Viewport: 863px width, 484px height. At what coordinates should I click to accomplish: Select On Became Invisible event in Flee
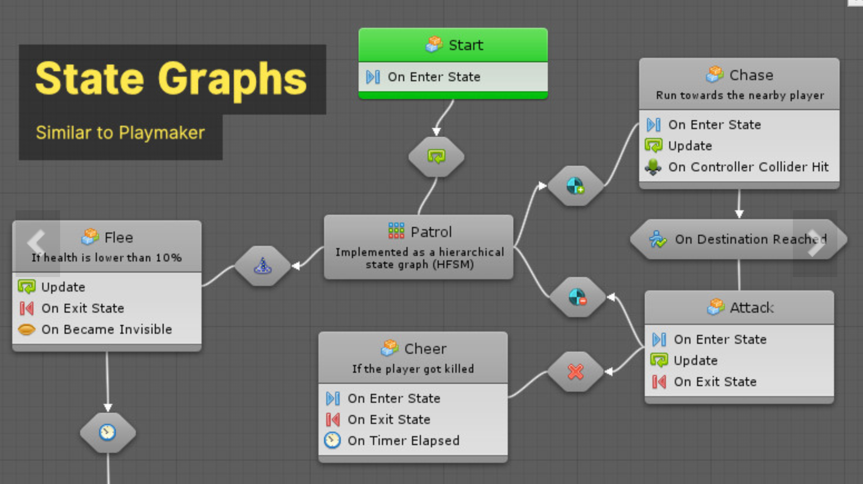[106, 329]
